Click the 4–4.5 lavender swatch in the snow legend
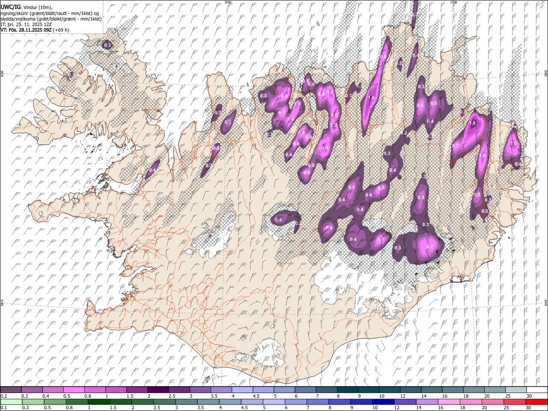This screenshot has height=411, width=548. (243, 390)
